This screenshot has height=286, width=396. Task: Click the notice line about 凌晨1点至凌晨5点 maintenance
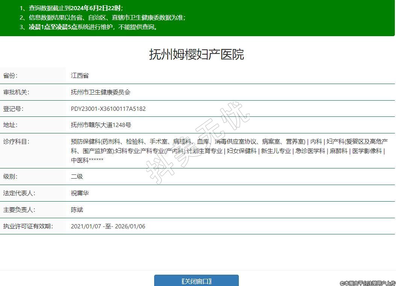(94, 27)
